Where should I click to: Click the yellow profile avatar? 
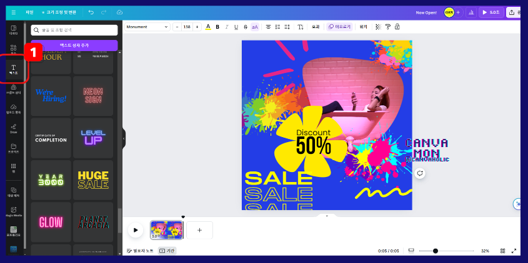pos(449,12)
